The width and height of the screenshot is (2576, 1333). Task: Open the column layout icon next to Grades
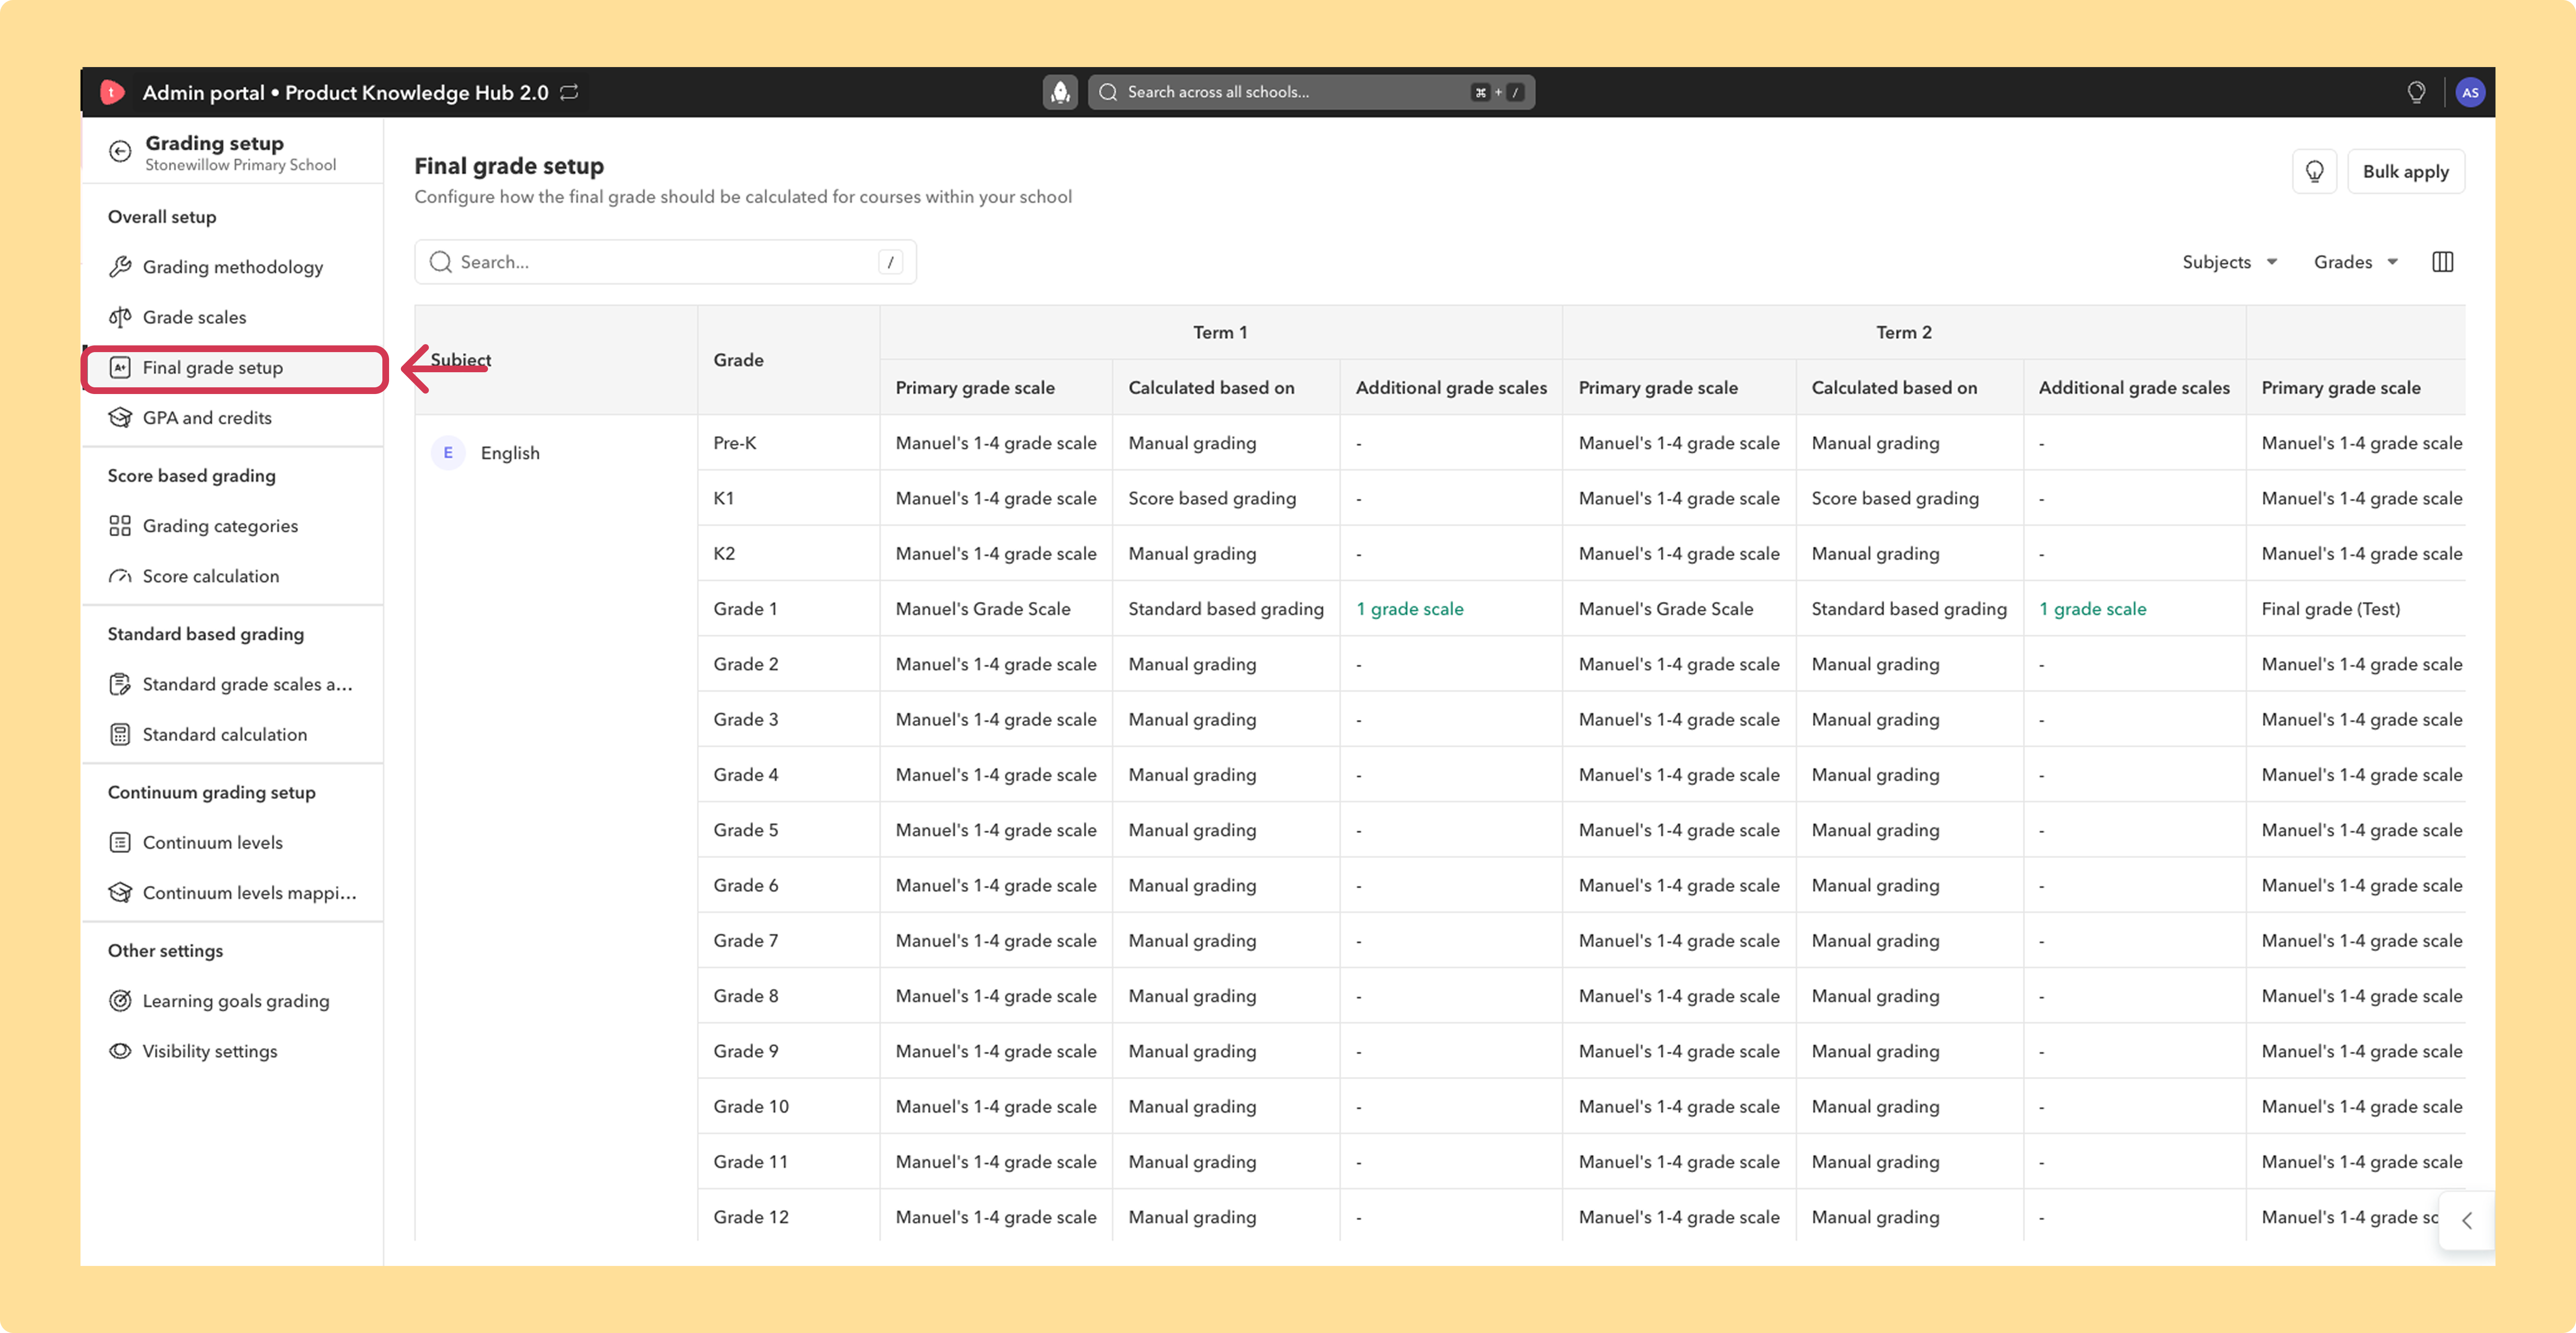tap(2442, 262)
